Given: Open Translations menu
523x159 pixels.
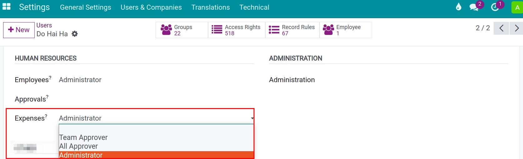Looking at the screenshot, I should pyautogui.click(x=211, y=7).
